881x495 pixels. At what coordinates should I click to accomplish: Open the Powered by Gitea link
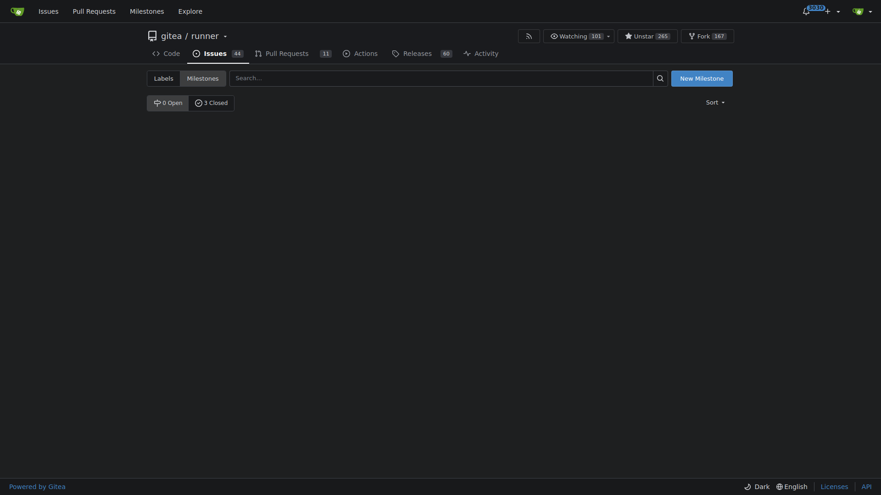[37, 487]
